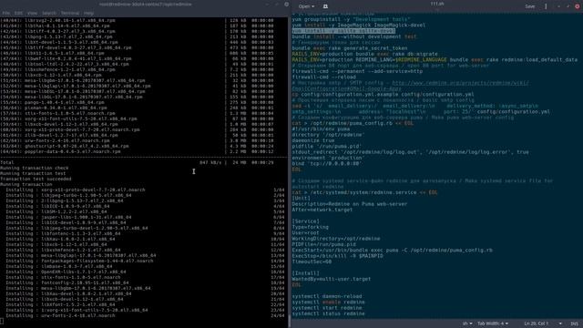Image resolution: width=583 pixels, height=328 pixels.
Task: Open the View menu in terminal window
Action: 32,13
